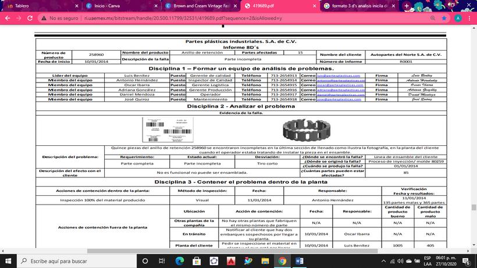Image resolution: width=477 pixels, height=268 pixels.
Task: Go back to the previous page
Action: (8, 18)
